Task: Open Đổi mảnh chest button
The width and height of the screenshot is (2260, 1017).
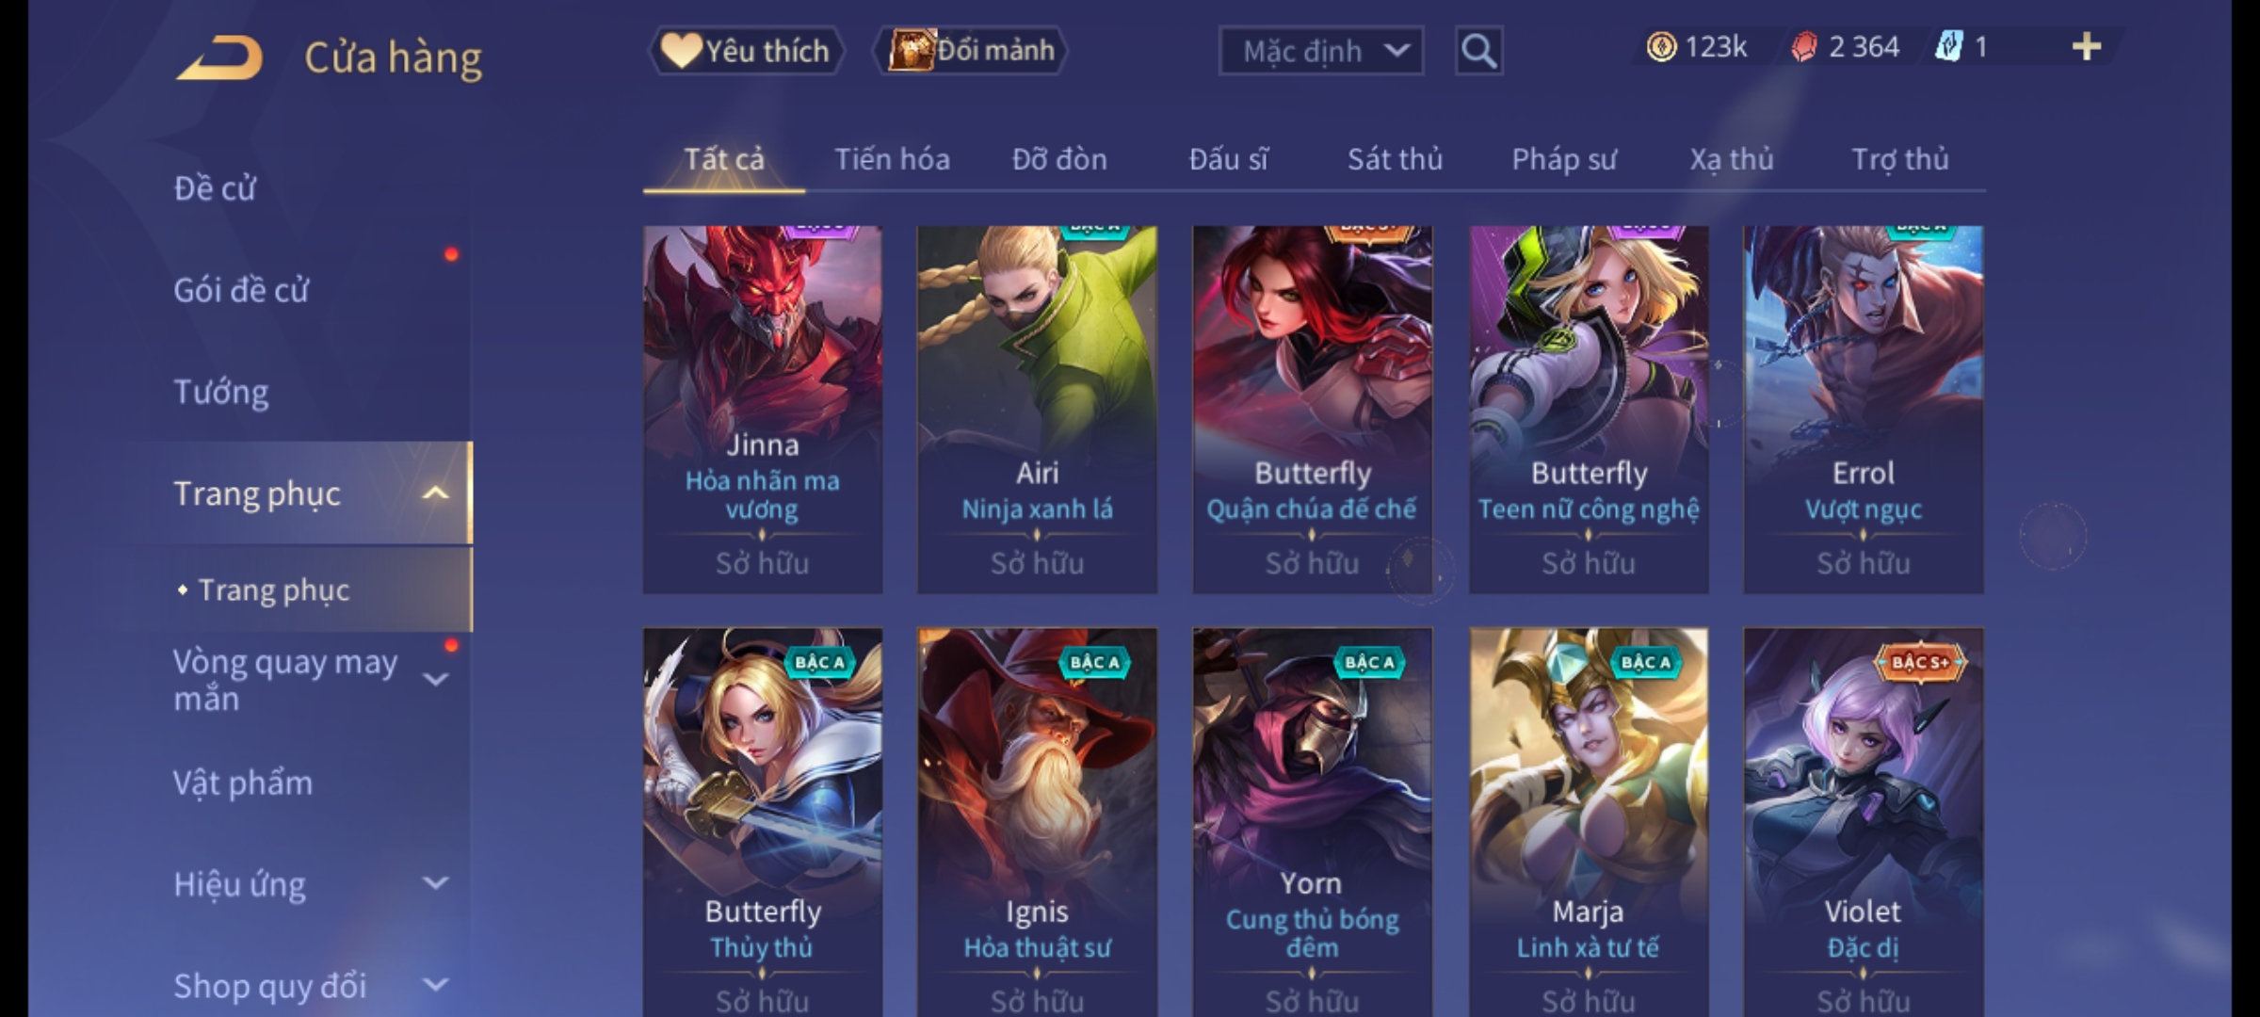Action: tap(971, 51)
